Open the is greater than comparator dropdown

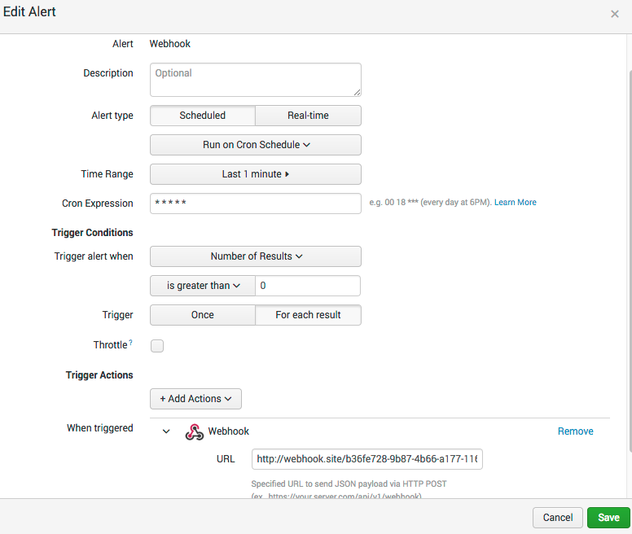pos(204,286)
